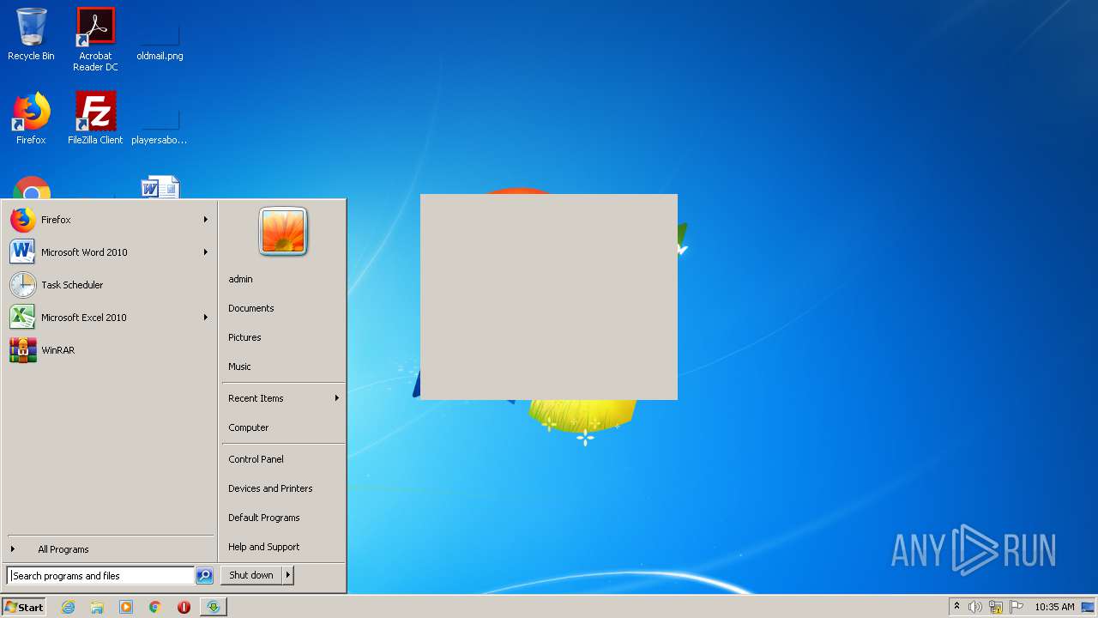Screen dimensions: 1098x618
Task: Click the Show desktop monitor icon
Action: pos(1089,607)
